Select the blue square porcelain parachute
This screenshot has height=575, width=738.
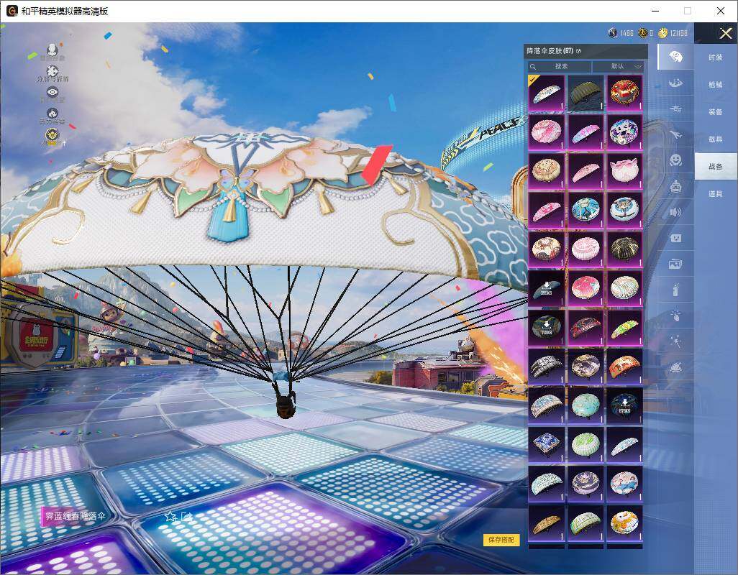547,443
